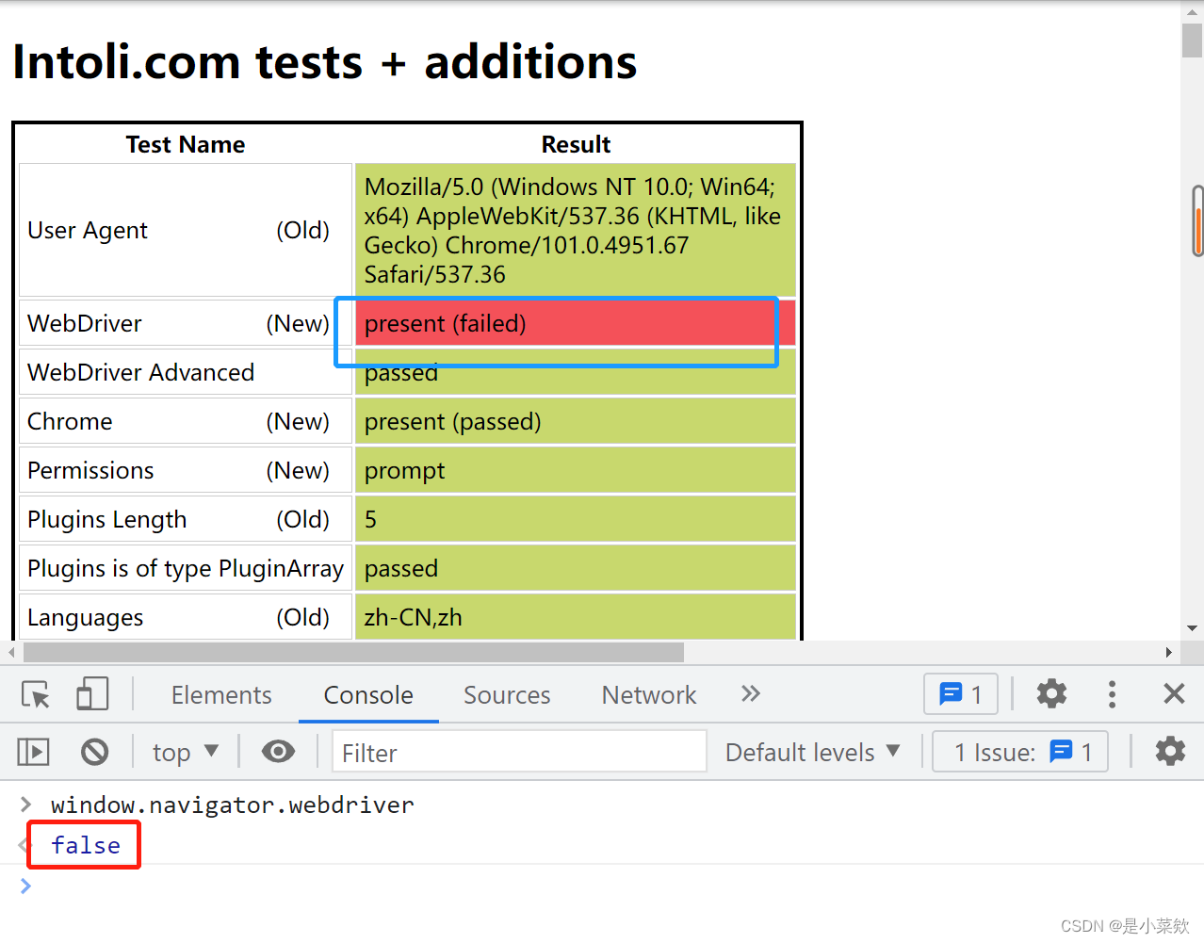Open console settings gear icon
Viewport: 1204px width, 943px height.
pyautogui.click(x=1170, y=751)
